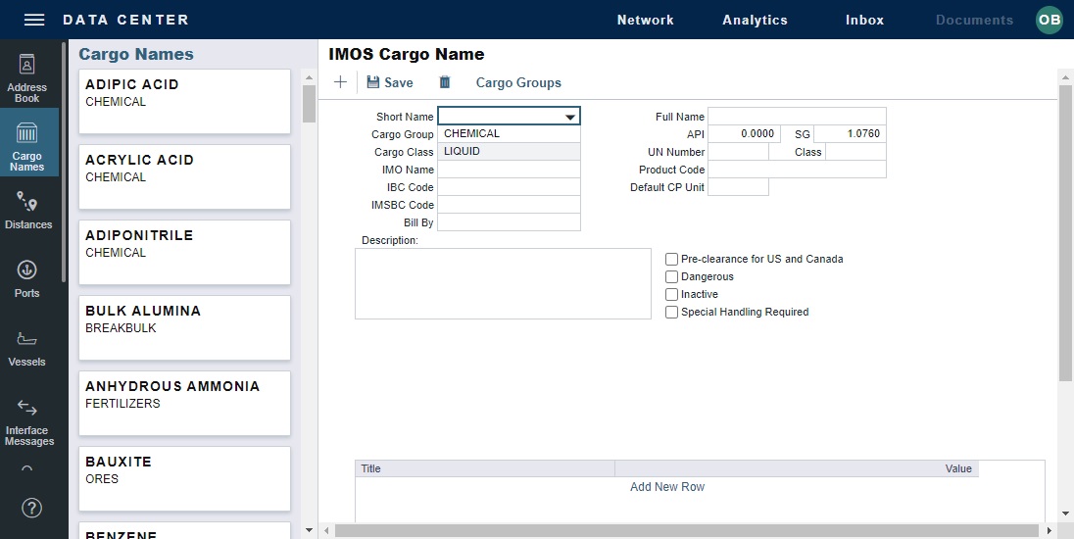This screenshot has height=539, width=1074.
Task: Open the Ports module
Action: pyautogui.click(x=27, y=278)
